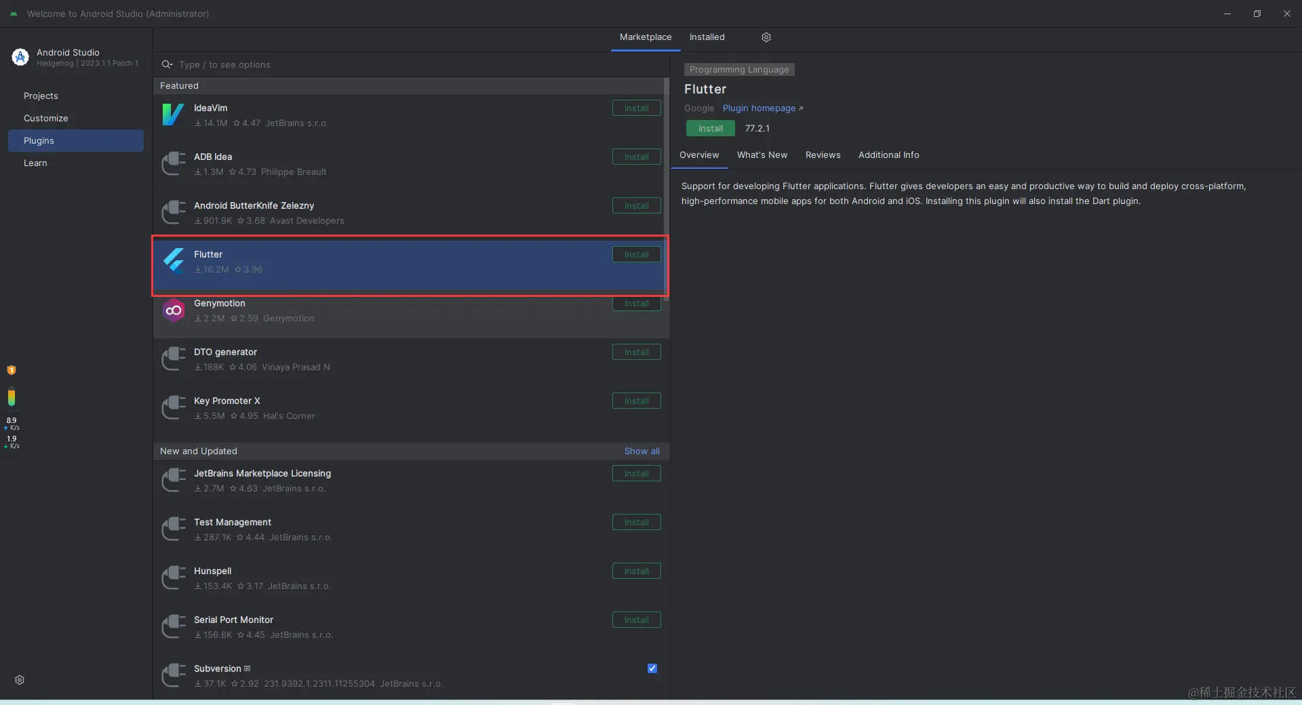Restore down the Android Studio window
Viewport: 1302px width, 705px height.
coord(1257,14)
